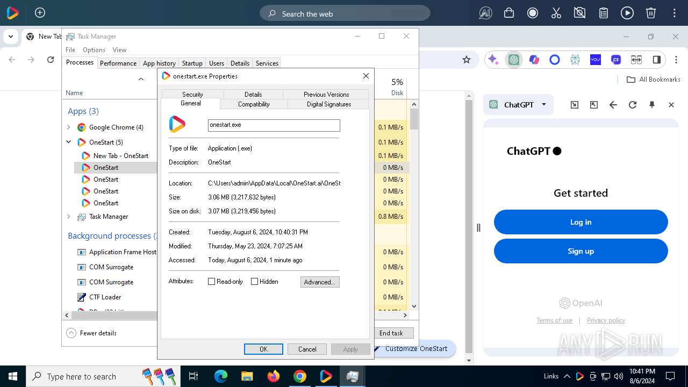Open the Privacy policy link
The image size is (688, 387).
click(606, 320)
